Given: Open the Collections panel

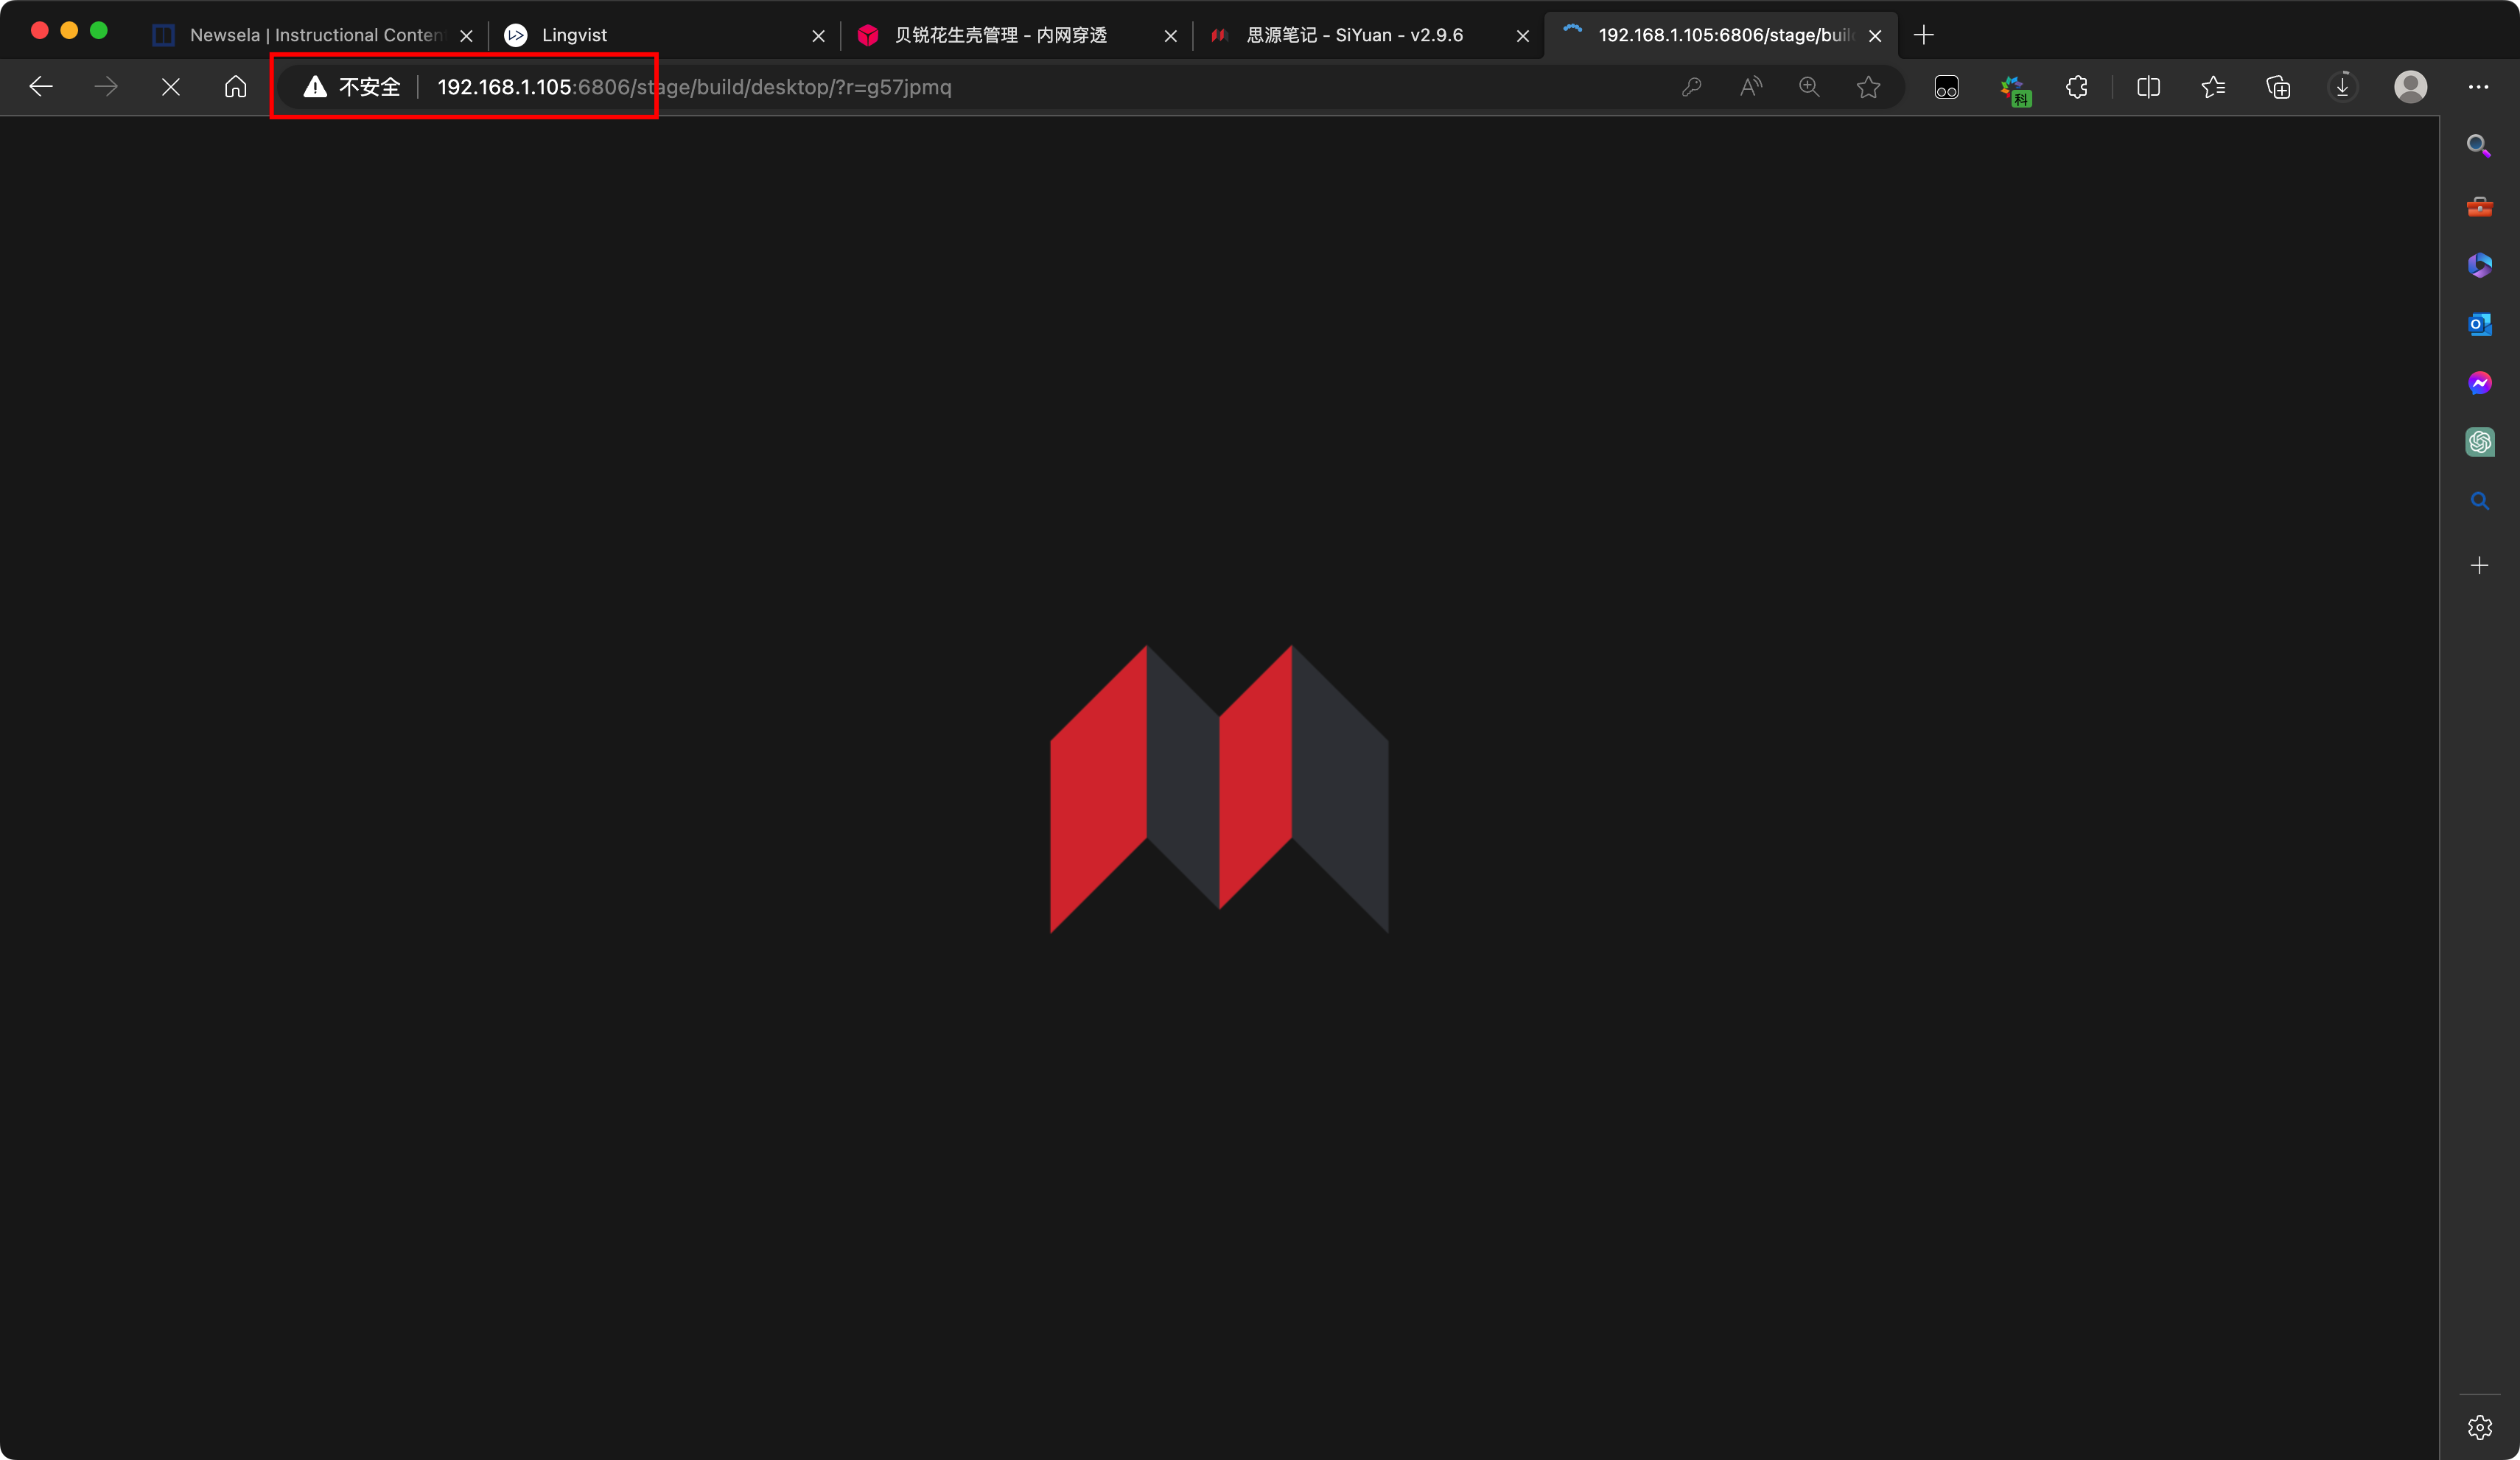Looking at the screenshot, I should [x=2278, y=87].
